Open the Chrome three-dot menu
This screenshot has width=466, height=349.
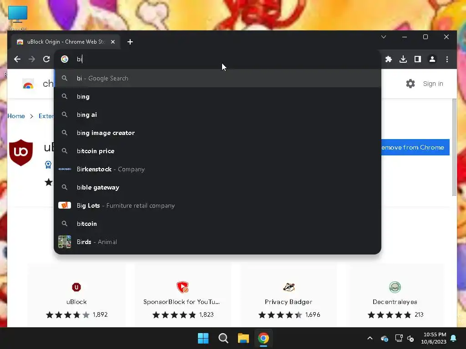[x=447, y=59]
